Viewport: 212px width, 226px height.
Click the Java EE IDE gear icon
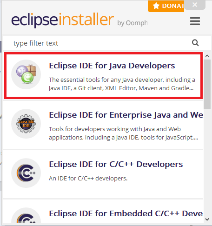pyautogui.click(x=26, y=124)
